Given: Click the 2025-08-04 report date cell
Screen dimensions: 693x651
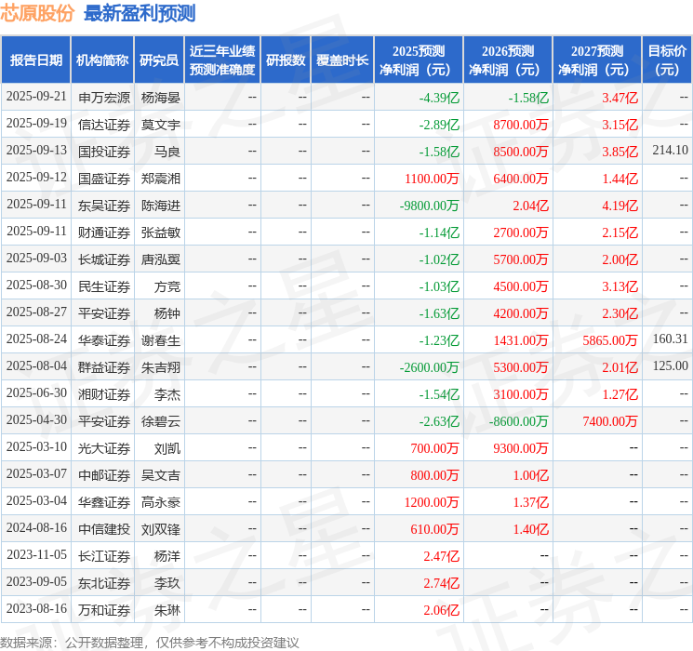Looking at the screenshot, I should tap(36, 367).
